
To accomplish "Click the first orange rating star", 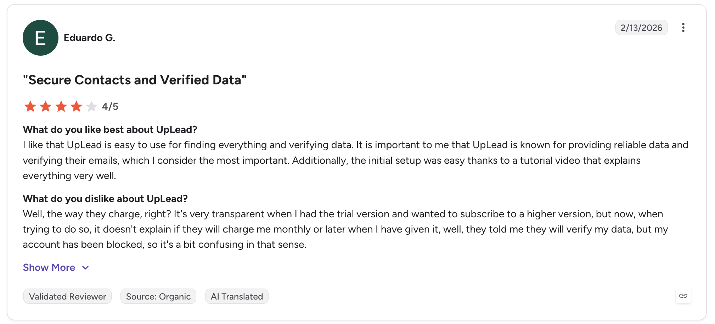I will coord(30,106).
